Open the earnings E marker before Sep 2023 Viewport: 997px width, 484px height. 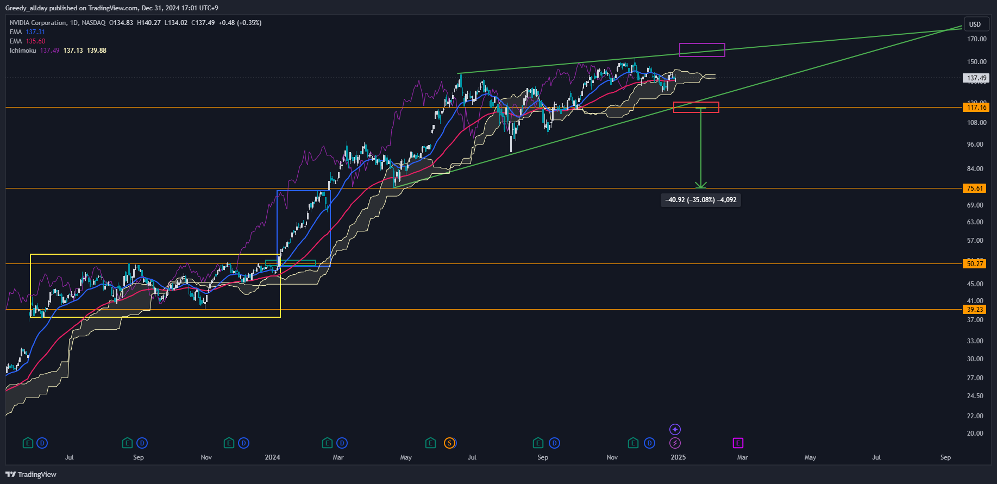127,443
